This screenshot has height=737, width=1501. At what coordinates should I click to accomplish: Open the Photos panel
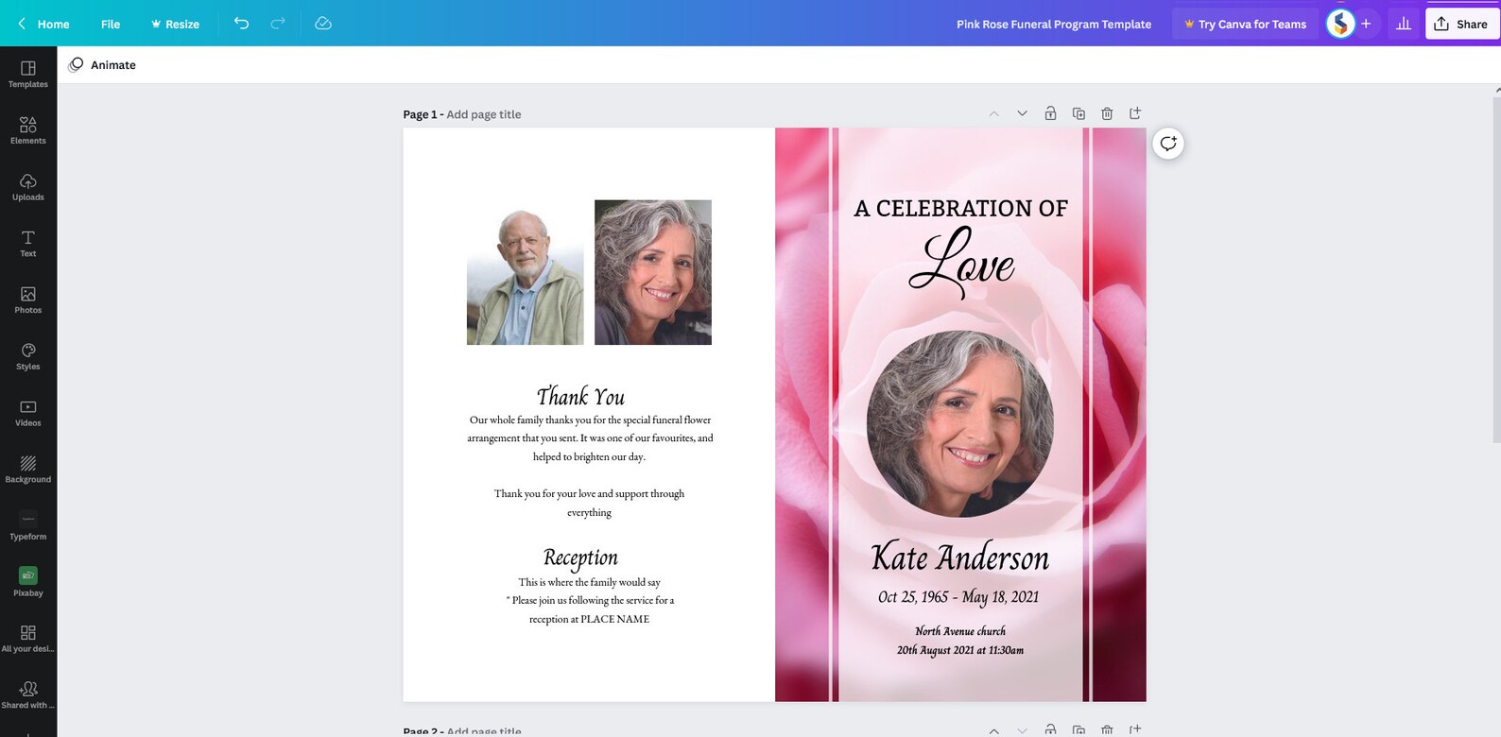coord(28,300)
